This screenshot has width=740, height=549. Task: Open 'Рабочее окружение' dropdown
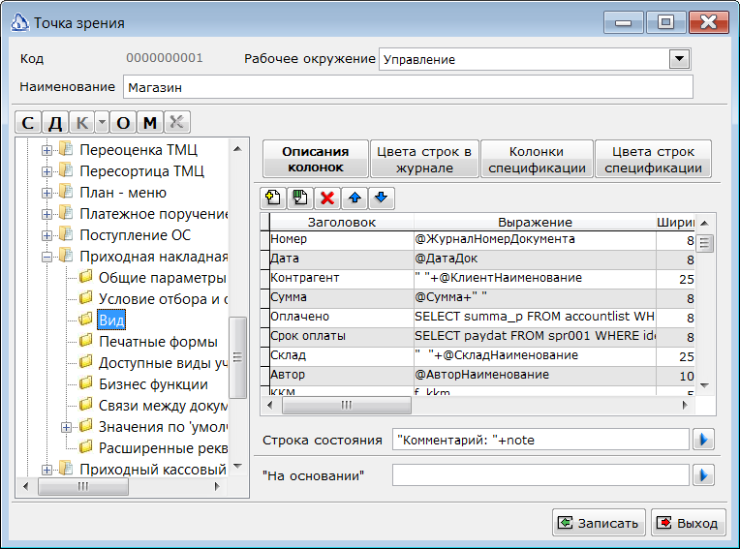(x=680, y=59)
